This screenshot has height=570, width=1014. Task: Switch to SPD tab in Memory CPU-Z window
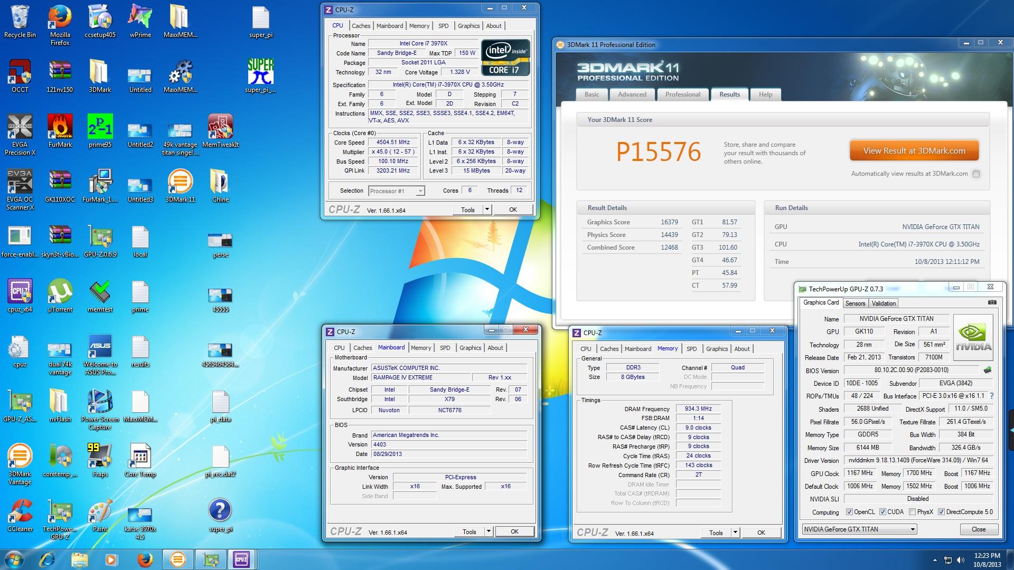pos(692,349)
